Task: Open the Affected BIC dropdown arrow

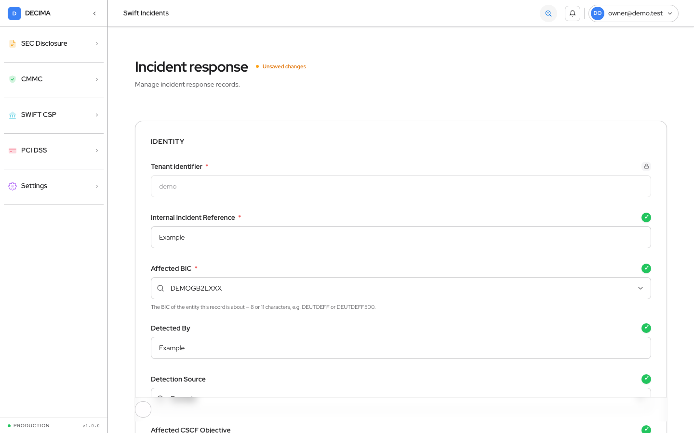Action: [641, 288]
